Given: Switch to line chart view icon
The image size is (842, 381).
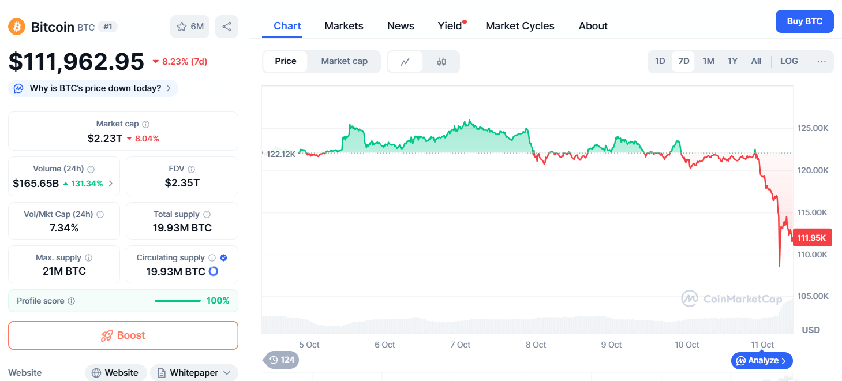Looking at the screenshot, I should (405, 62).
